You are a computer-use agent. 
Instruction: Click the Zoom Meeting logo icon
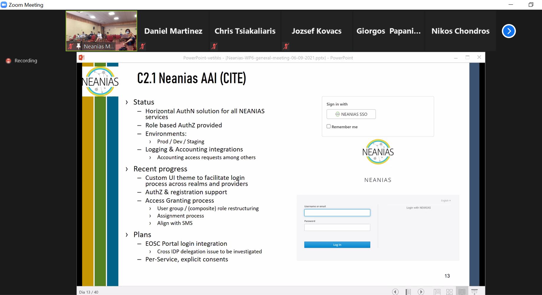coord(4,5)
